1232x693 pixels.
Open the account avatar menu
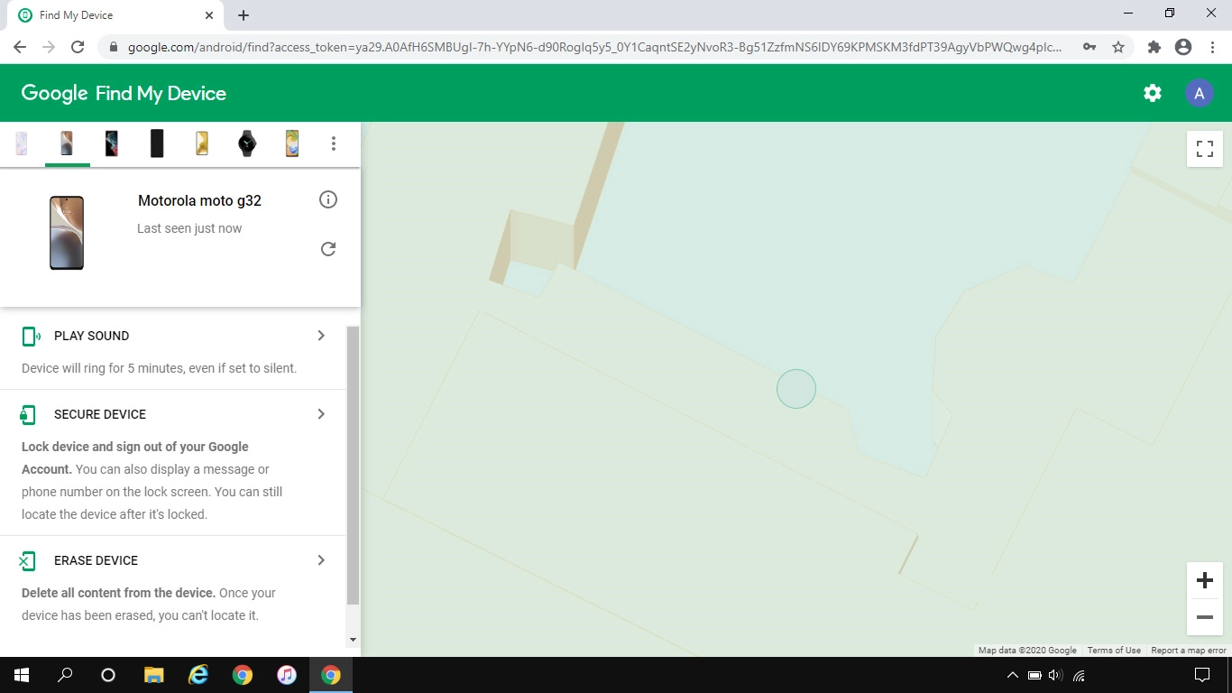(1199, 93)
